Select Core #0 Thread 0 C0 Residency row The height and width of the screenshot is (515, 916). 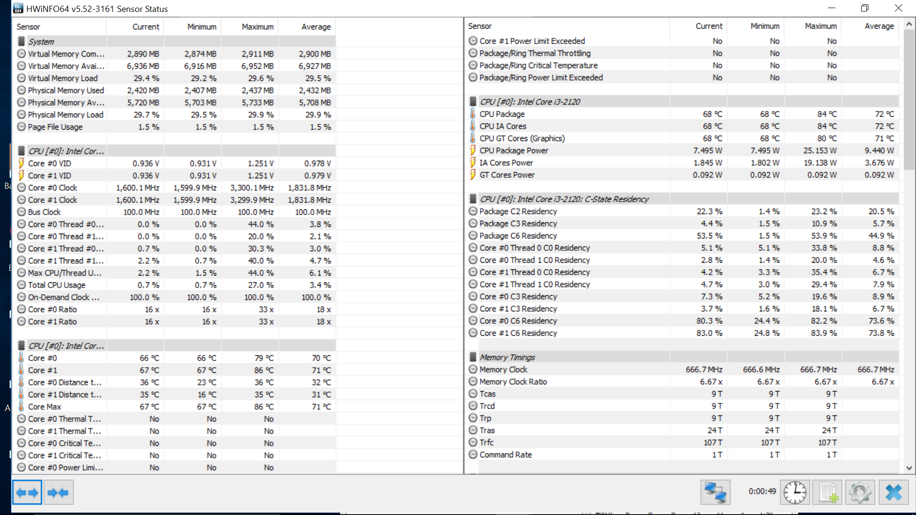coord(682,248)
